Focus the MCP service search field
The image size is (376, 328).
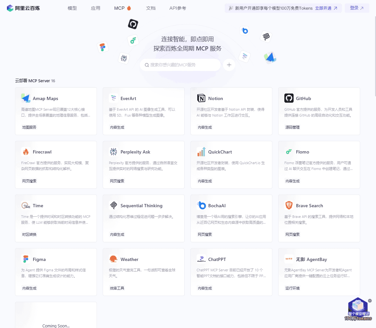coord(180,65)
